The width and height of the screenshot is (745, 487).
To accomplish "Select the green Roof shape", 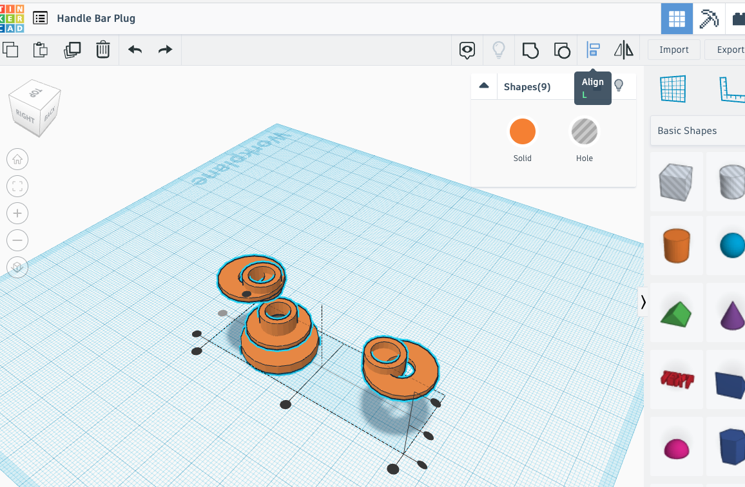I will [676, 314].
